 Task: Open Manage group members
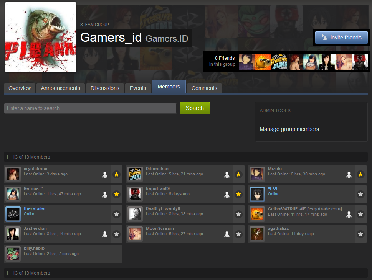(x=289, y=129)
